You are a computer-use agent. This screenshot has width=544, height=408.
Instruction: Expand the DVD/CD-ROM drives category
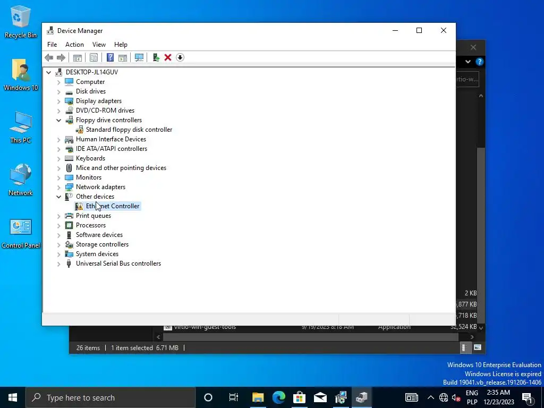point(58,111)
